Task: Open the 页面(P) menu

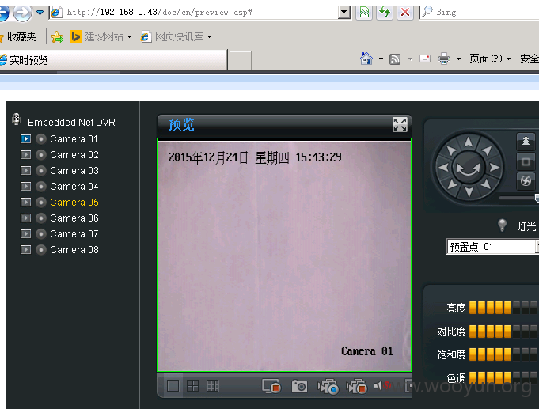Action: pos(490,59)
